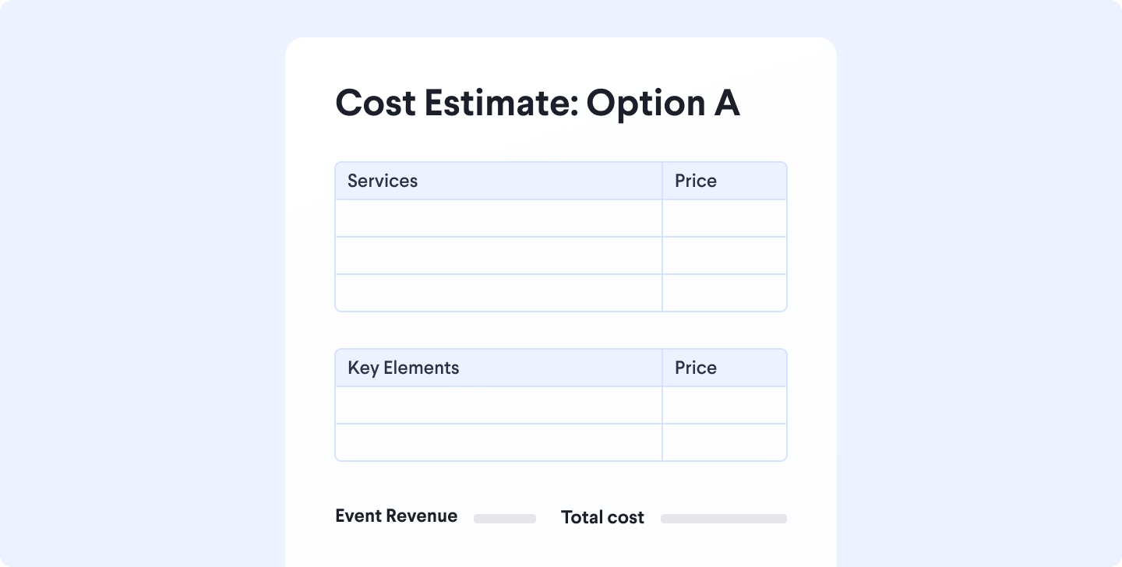Viewport: 1122px width, 567px height.
Task: Click first empty row under Services column
Action: (x=499, y=218)
